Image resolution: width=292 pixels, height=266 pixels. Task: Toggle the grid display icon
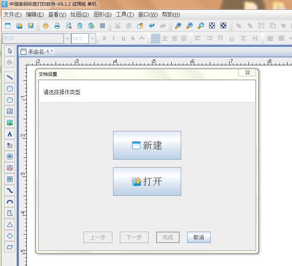pyautogui.click(x=103, y=26)
